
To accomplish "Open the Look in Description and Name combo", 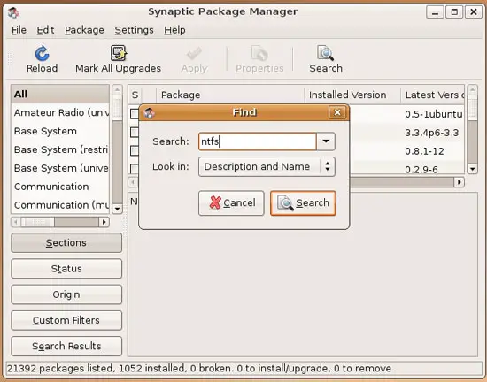I will click(x=267, y=167).
